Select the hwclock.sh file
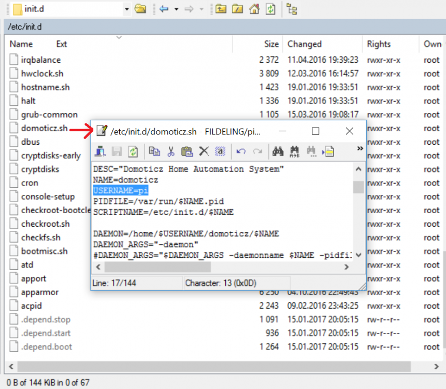The image size is (446, 389). tap(42, 74)
